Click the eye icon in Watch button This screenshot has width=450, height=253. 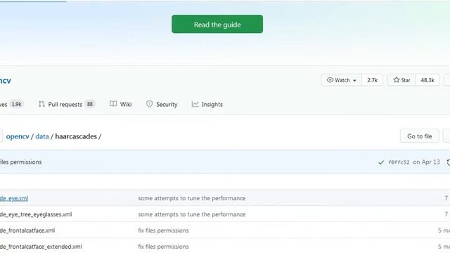[330, 79]
